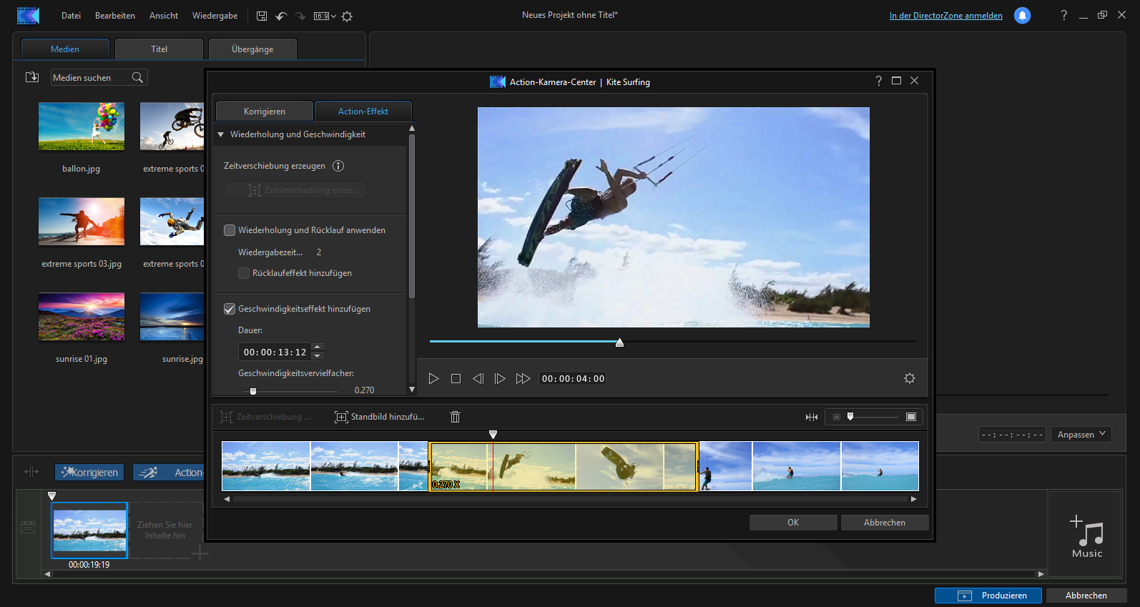
Task: Click the OK button in dialog
Action: (792, 523)
